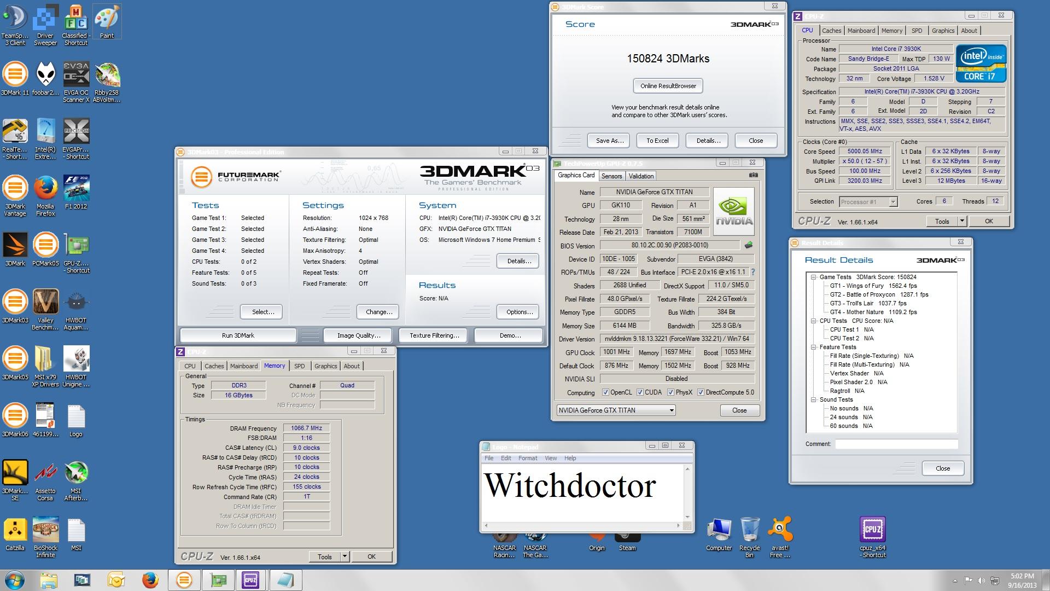Screen dimensions: 1050x591
Task: Click the Notepad horizontal scrollbar
Action: pyautogui.click(x=584, y=525)
